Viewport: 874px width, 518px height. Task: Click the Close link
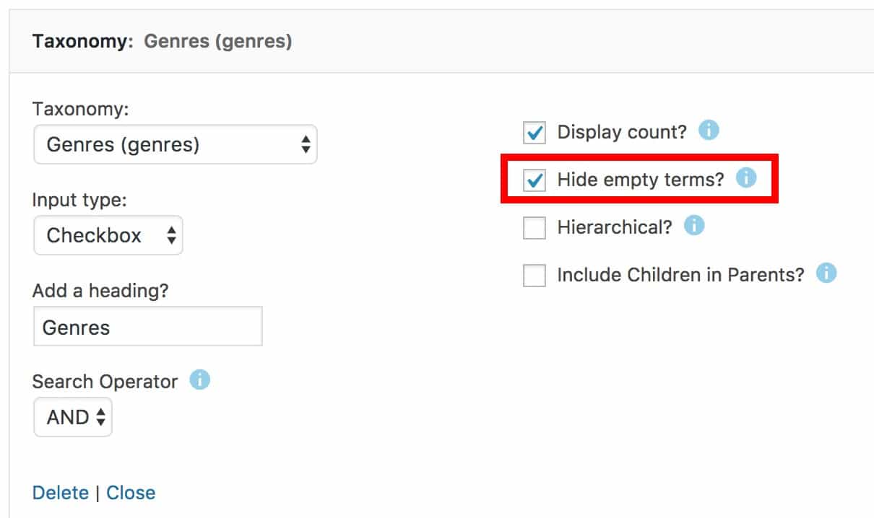click(131, 492)
